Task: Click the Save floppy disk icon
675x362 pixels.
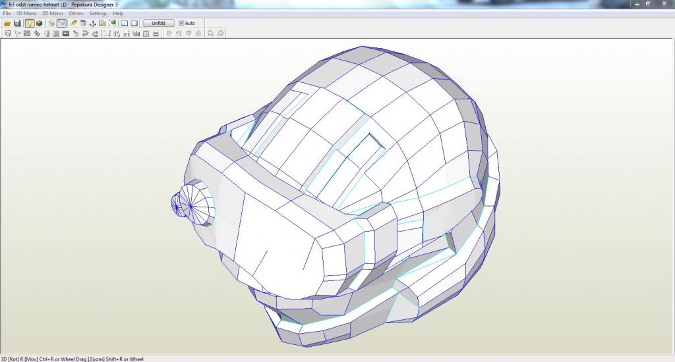Action: [x=17, y=23]
